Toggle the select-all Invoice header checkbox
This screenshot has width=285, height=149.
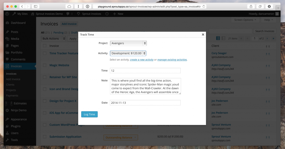[x=45, y=46]
